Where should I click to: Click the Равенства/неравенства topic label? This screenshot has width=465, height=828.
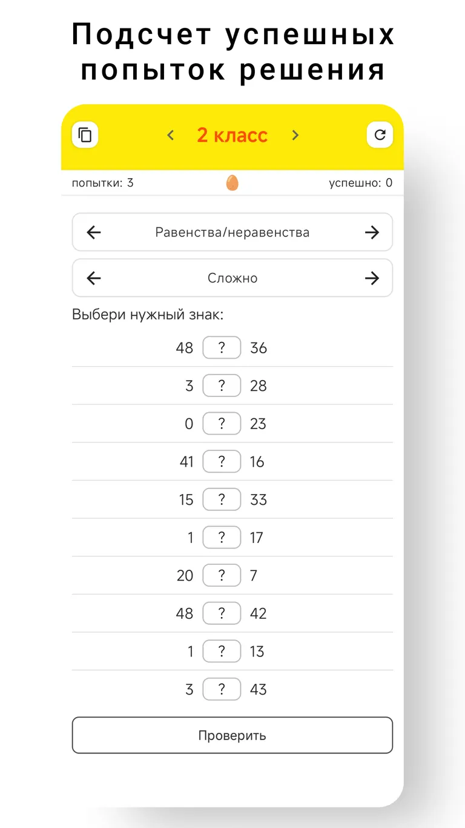click(232, 232)
